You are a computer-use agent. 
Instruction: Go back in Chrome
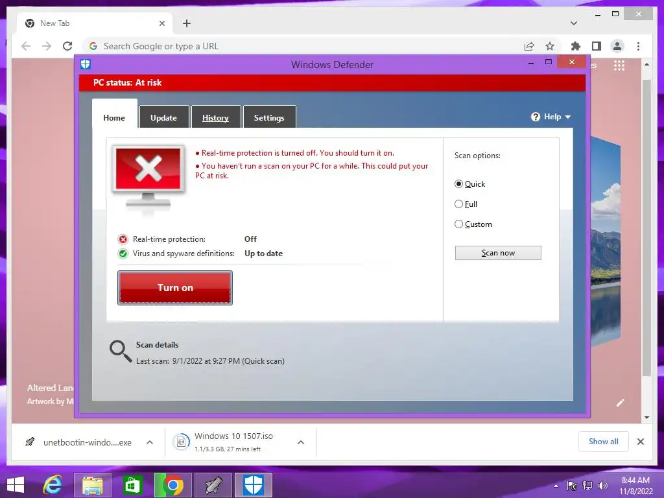26,46
